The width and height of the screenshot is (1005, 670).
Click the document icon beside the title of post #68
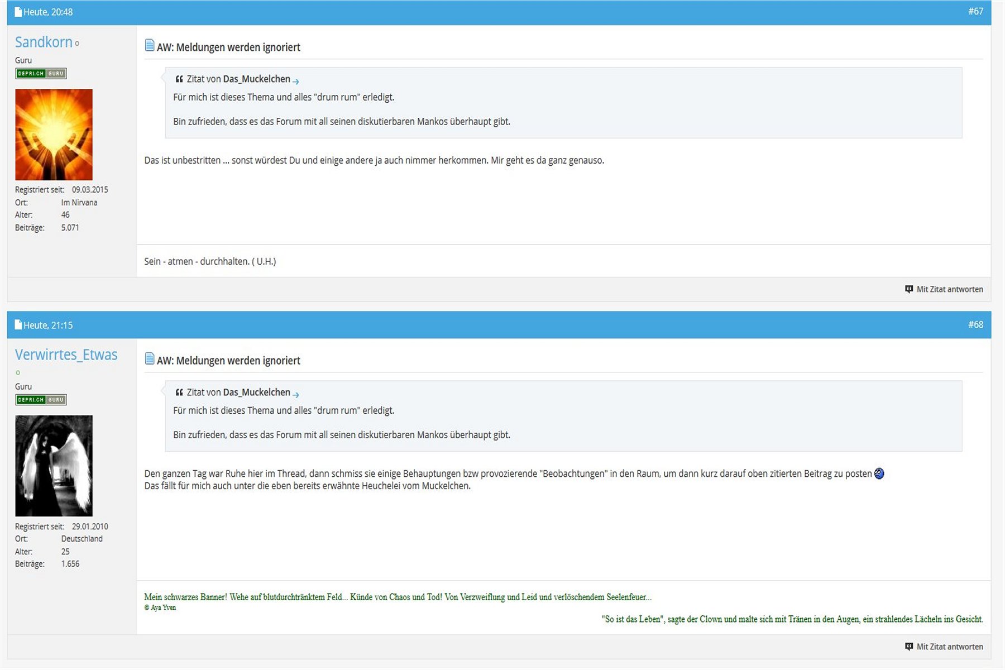pos(150,359)
